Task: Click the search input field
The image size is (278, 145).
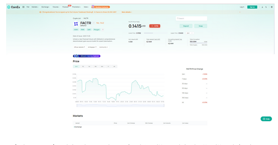Action: point(191,18)
